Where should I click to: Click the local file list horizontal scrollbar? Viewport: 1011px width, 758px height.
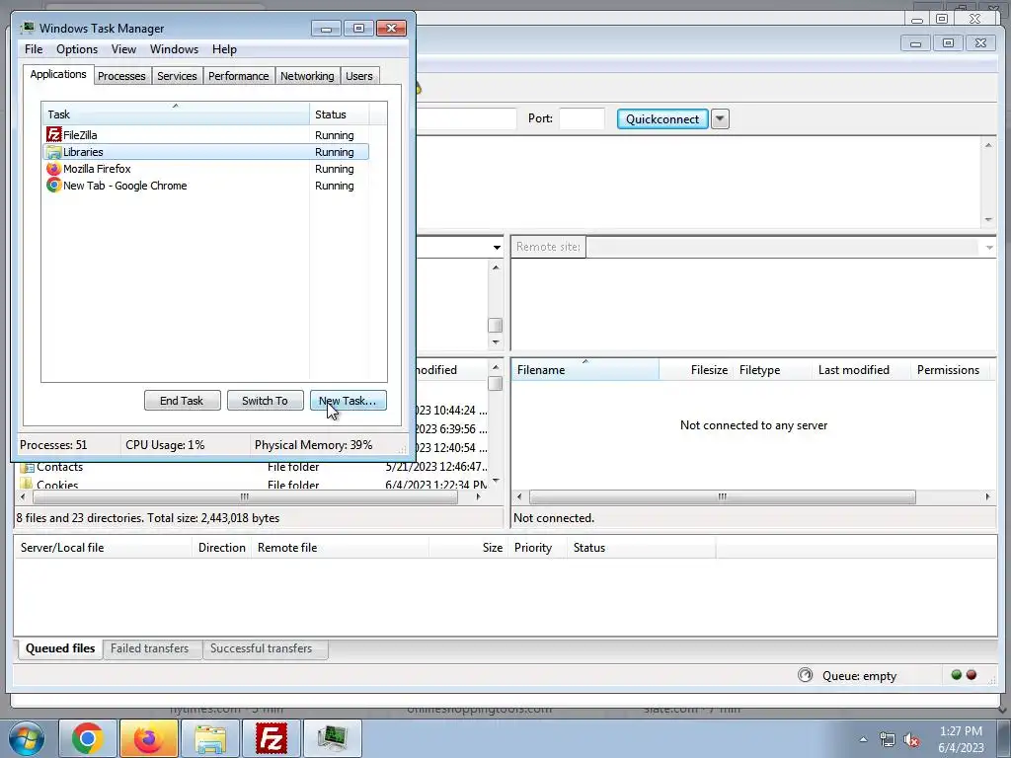point(245,497)
